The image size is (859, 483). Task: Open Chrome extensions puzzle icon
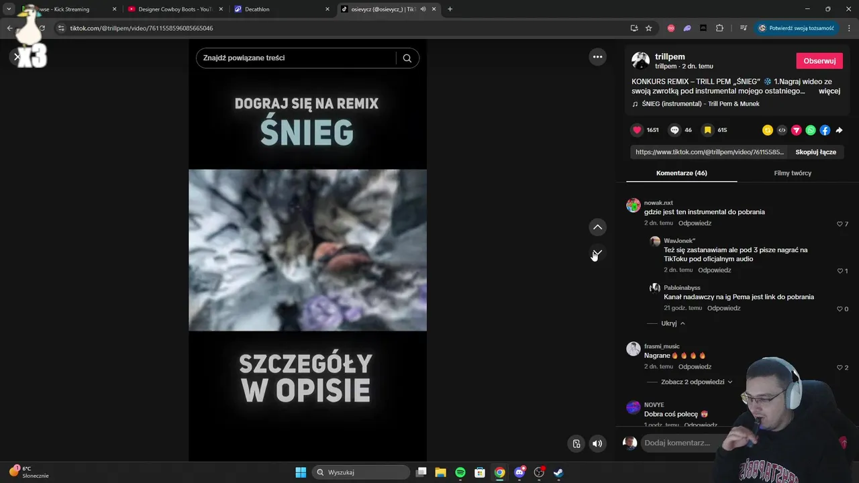[x=719, y=28]
